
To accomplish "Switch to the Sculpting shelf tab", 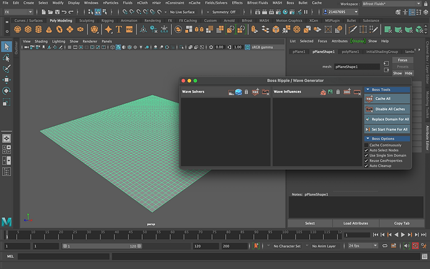I will click(x=87, y=21).
